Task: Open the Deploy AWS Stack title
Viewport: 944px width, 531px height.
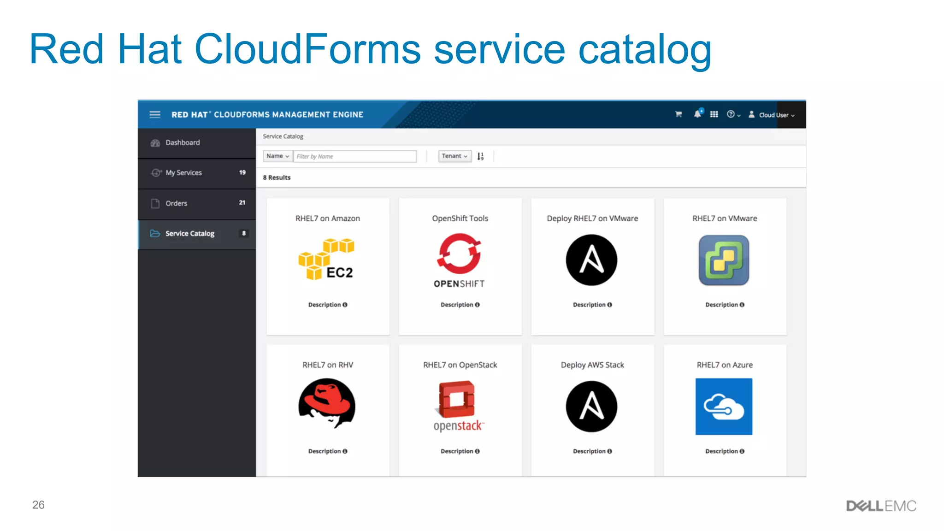Action: (x=592, y=365)
